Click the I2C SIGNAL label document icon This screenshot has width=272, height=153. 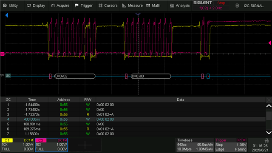pos(237,6)
